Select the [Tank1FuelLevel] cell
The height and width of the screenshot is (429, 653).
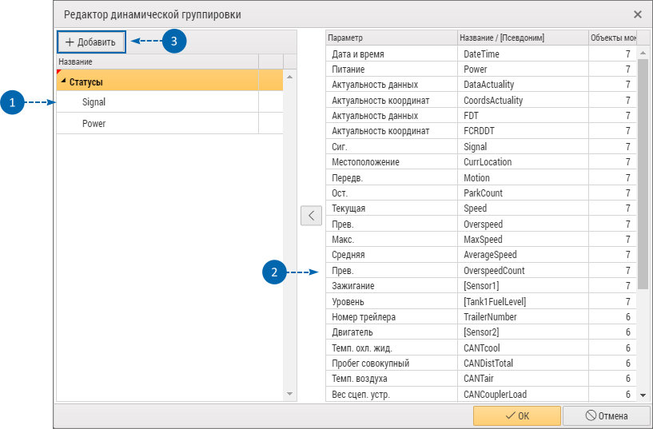click(x=523, y=301)
